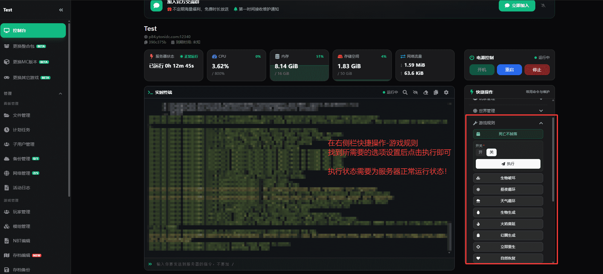
Task: Open 计划任务 page
Action: [33, 130]
